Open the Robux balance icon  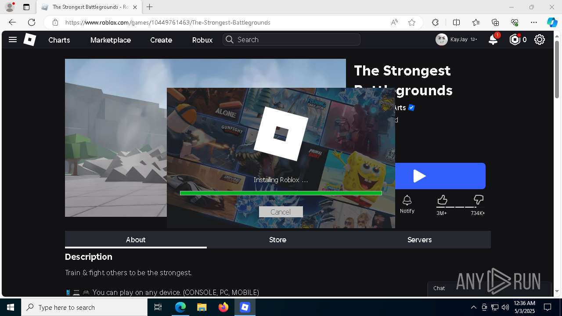tap(515, 39)
